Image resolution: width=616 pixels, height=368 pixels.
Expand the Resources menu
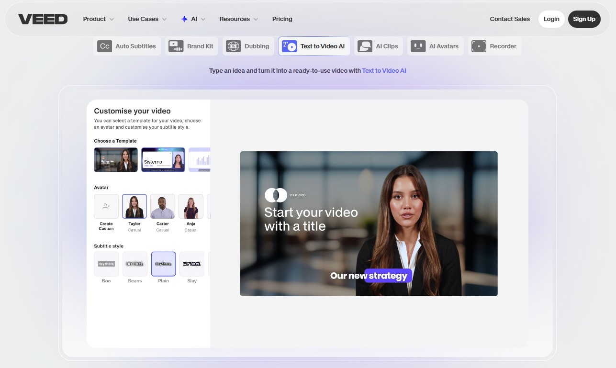(238, 19)
